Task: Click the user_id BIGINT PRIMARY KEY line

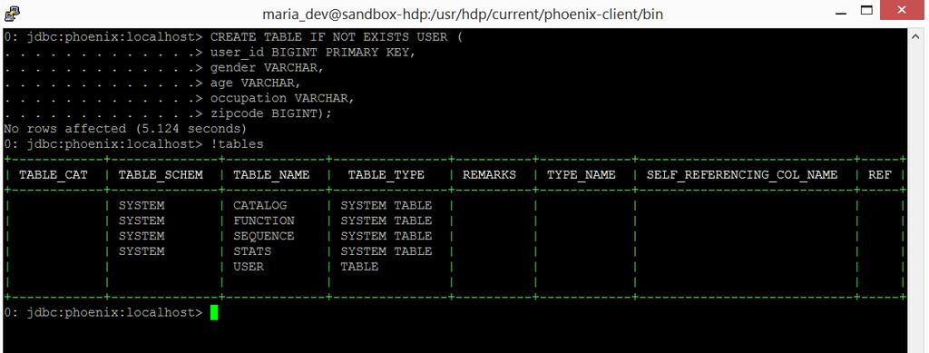Action: pyautogui.click(x=313, y=52)
